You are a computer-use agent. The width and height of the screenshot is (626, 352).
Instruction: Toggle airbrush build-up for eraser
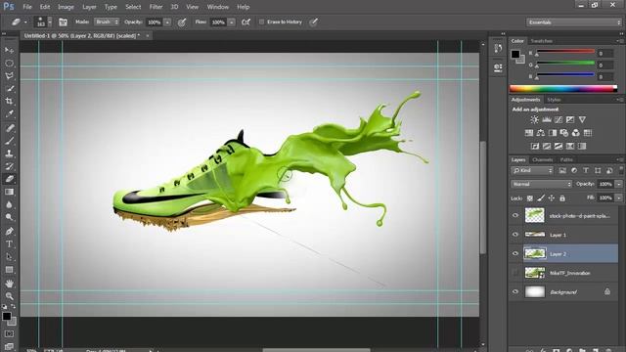246,22
